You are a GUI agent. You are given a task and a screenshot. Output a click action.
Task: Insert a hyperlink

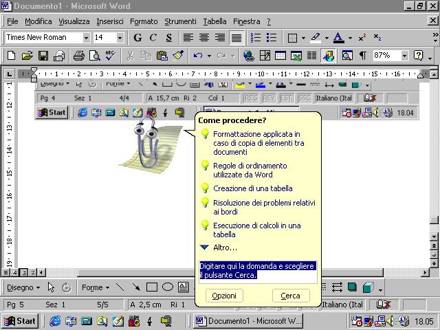coord(249,56)
